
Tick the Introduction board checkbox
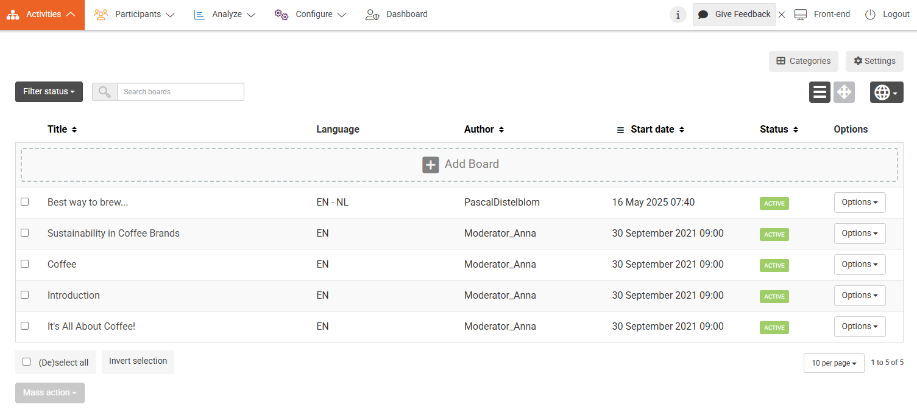(25, 295)
